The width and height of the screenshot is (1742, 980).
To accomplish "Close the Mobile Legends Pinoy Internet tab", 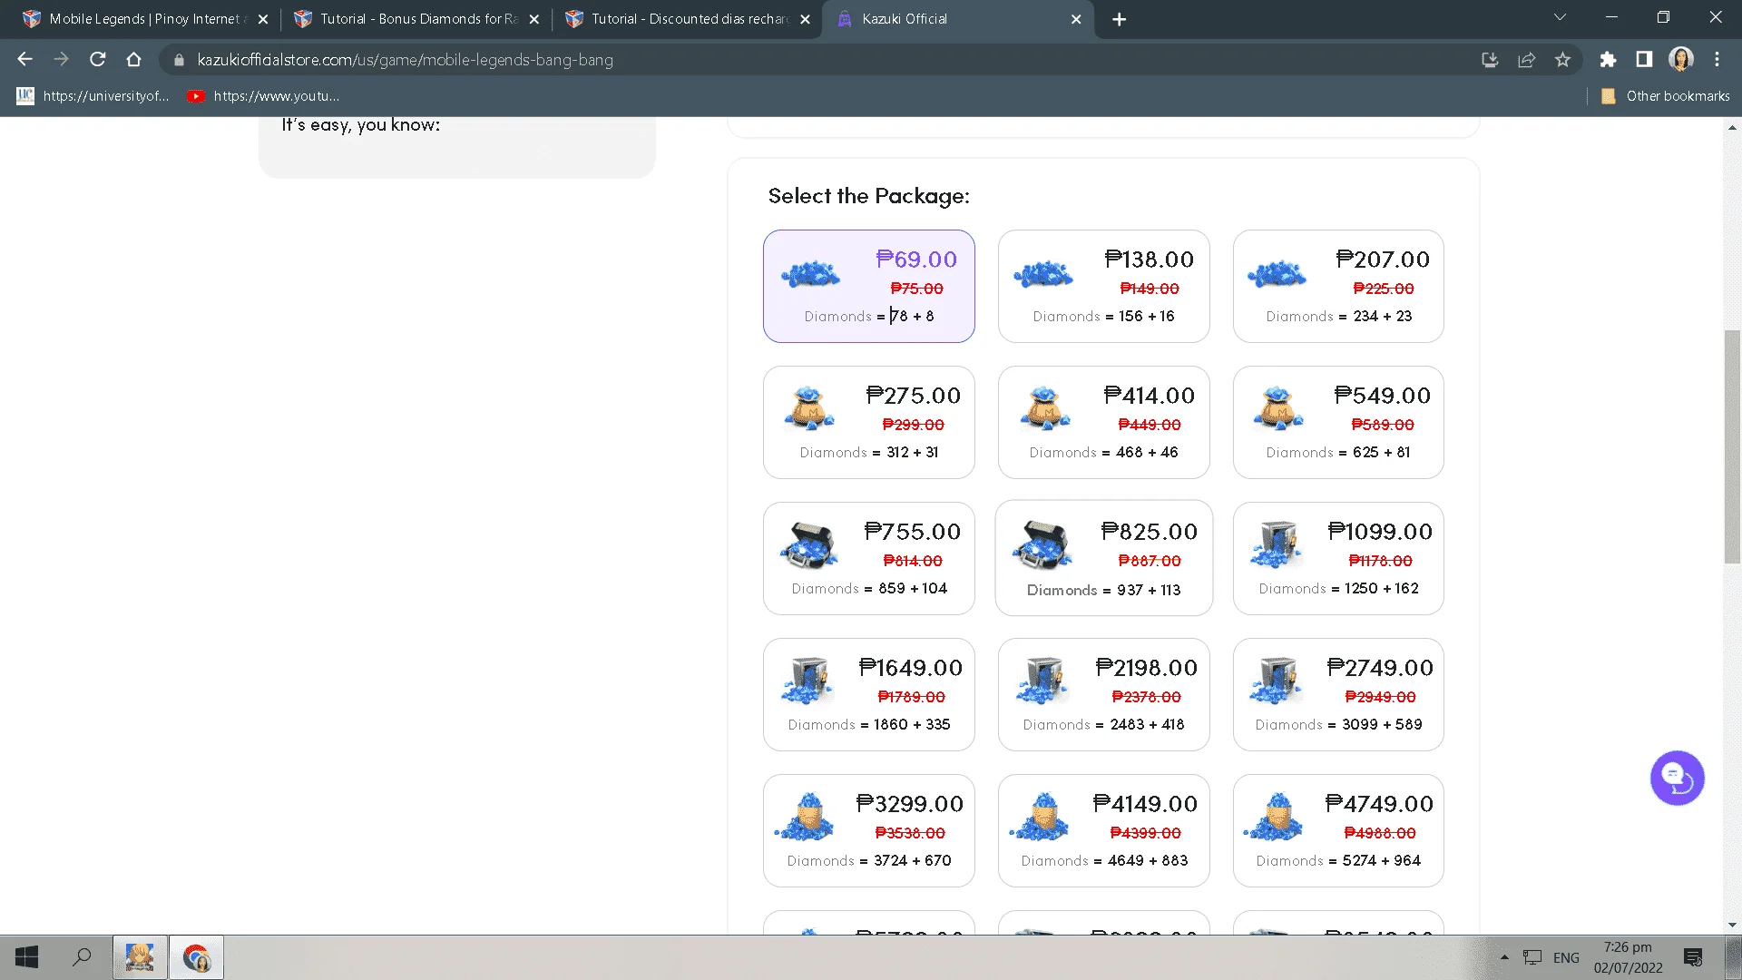I will click(x=263, y=19).
